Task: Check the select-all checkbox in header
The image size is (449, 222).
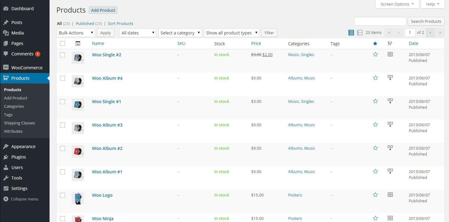Action: (x=62, y=43)
